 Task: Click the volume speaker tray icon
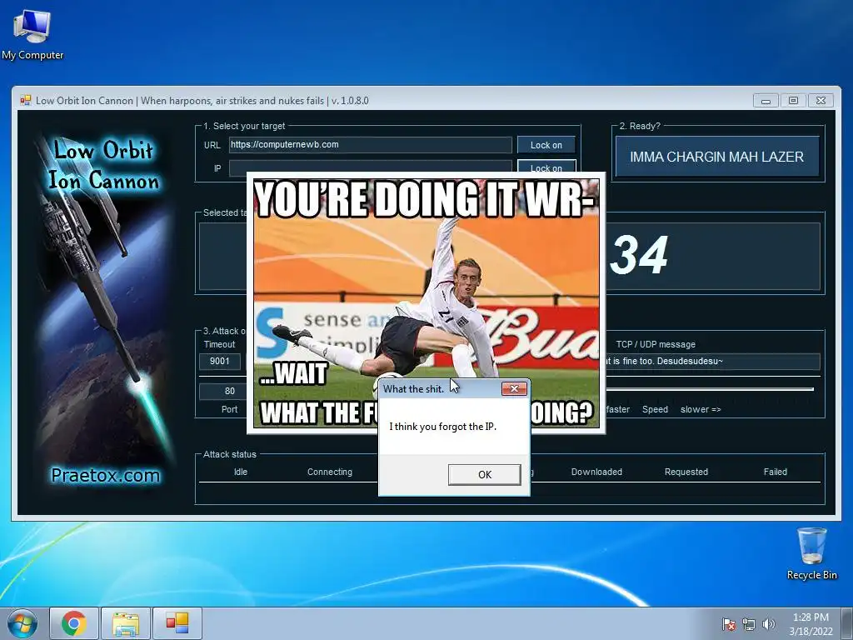(768, 624)
